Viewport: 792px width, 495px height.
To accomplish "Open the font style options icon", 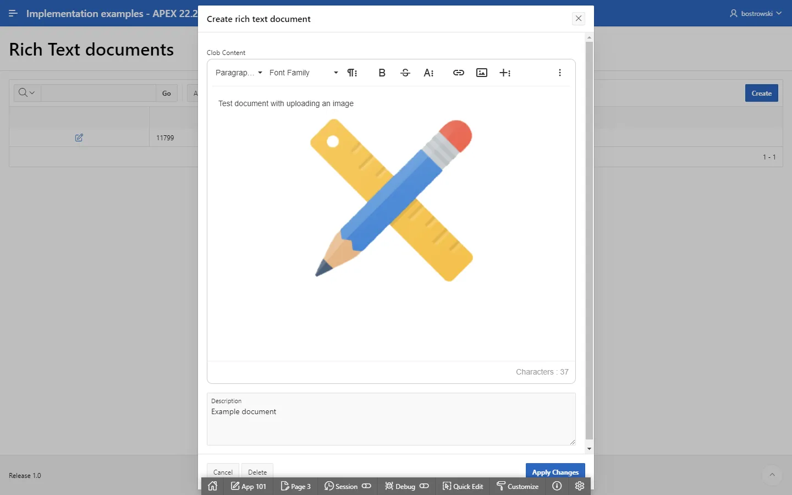I will click(x=428, y=73).
